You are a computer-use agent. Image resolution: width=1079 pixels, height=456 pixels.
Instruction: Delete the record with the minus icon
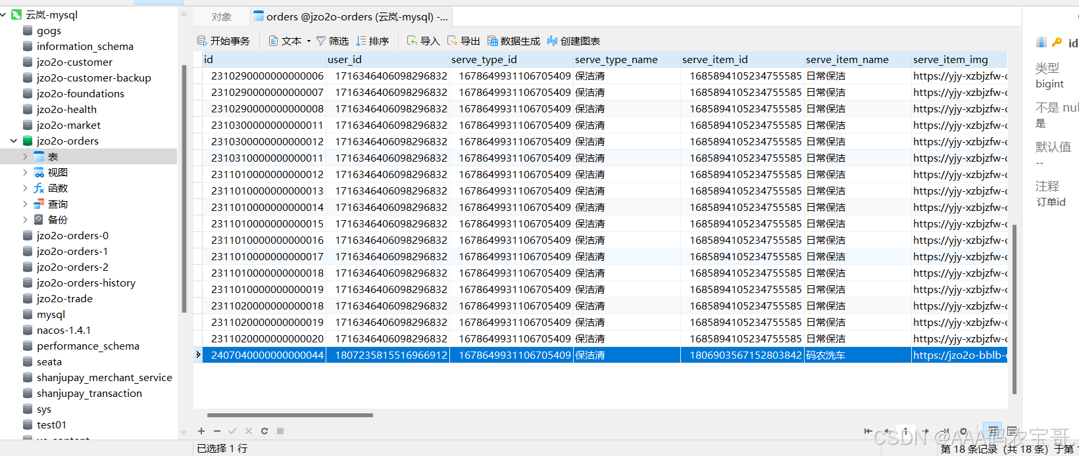tap(217, 431)
